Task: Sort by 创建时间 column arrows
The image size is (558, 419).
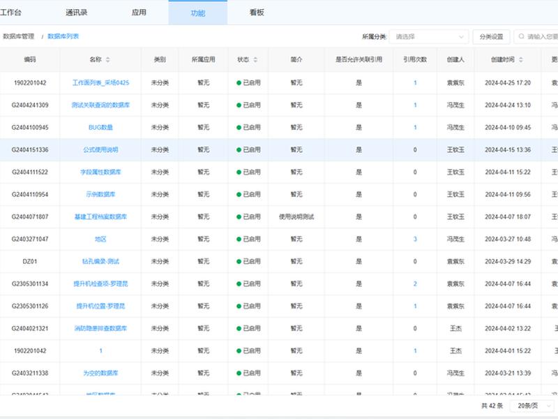Action: pos(520,59)
